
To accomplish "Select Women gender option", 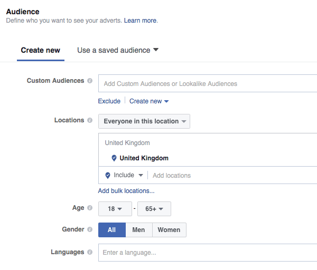I will point(169,230).
